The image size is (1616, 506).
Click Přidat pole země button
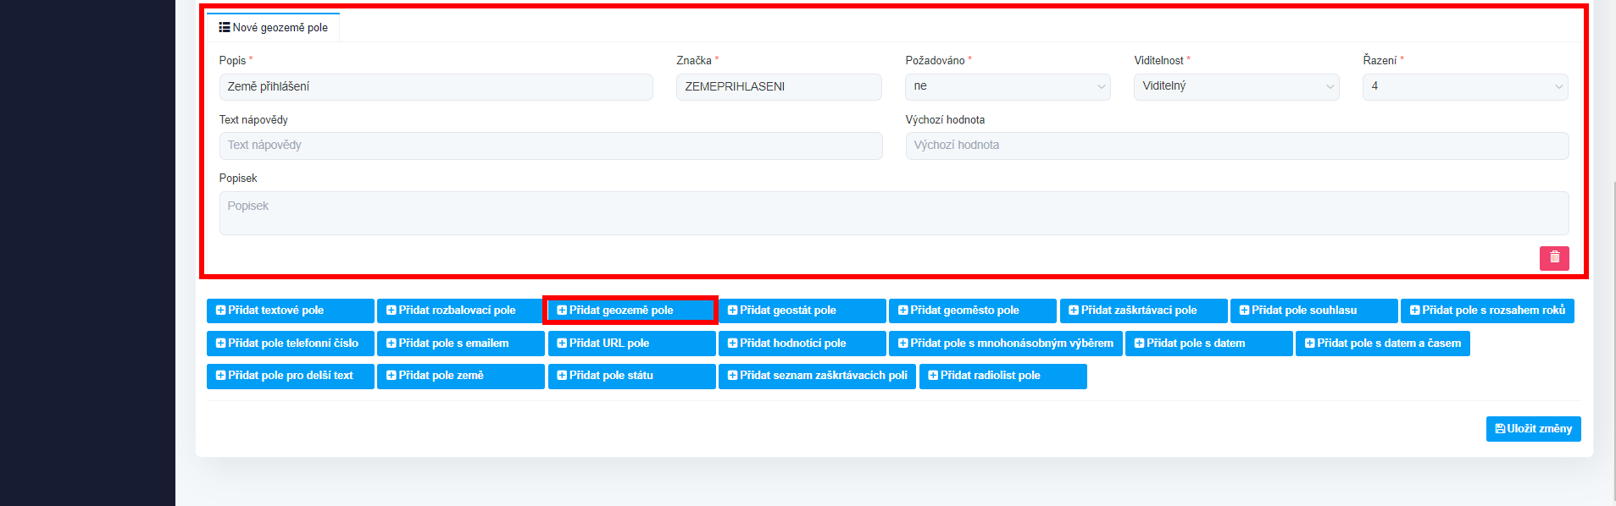pyautogui.click(x=460, y=376)
